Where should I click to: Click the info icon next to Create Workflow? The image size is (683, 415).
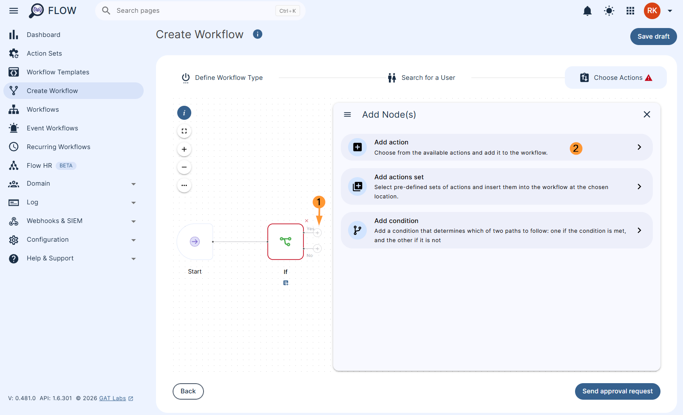[x=258, y=34]
